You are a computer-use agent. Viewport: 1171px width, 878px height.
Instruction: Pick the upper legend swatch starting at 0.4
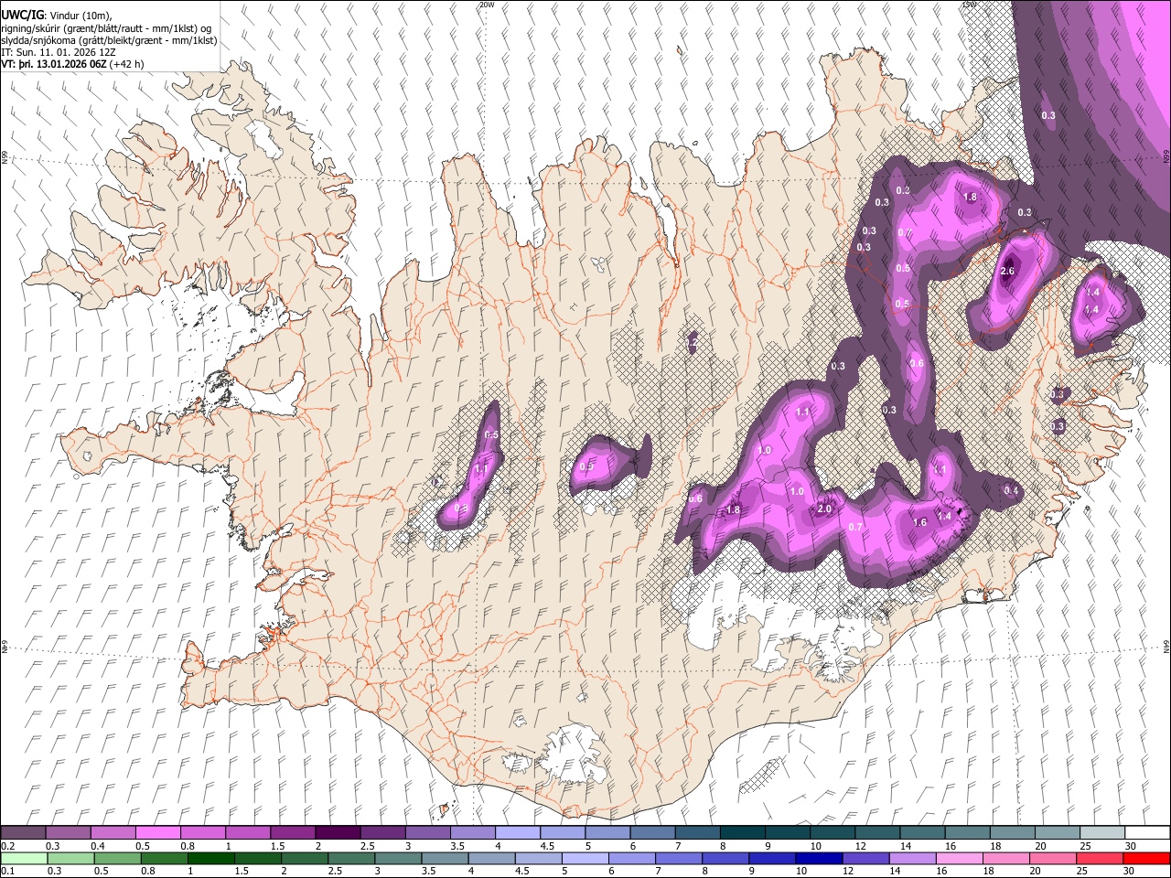tap(113, 832)
